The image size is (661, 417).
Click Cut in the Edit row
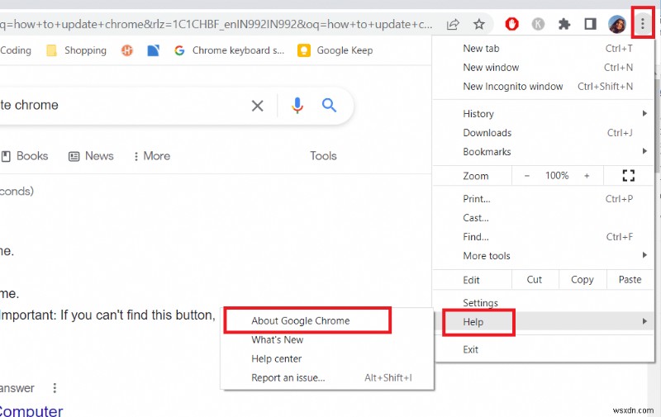(x=535, y=280)
